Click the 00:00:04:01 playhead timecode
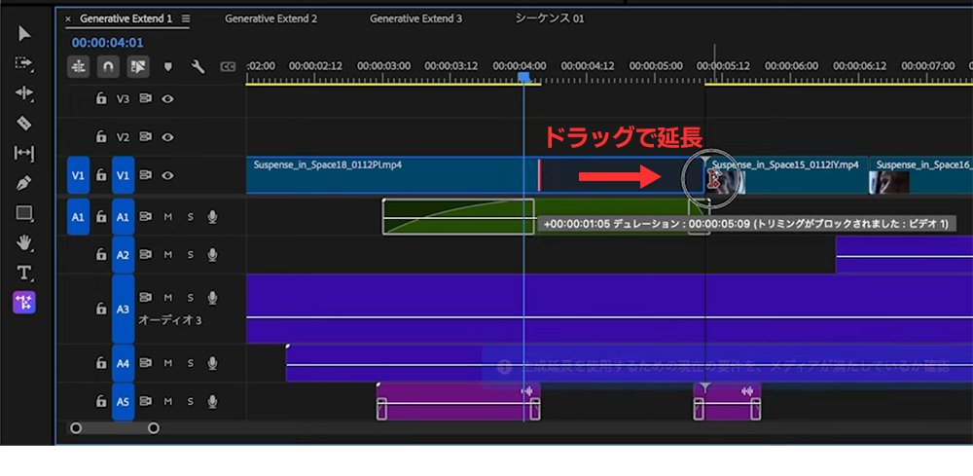 point(107,43)
